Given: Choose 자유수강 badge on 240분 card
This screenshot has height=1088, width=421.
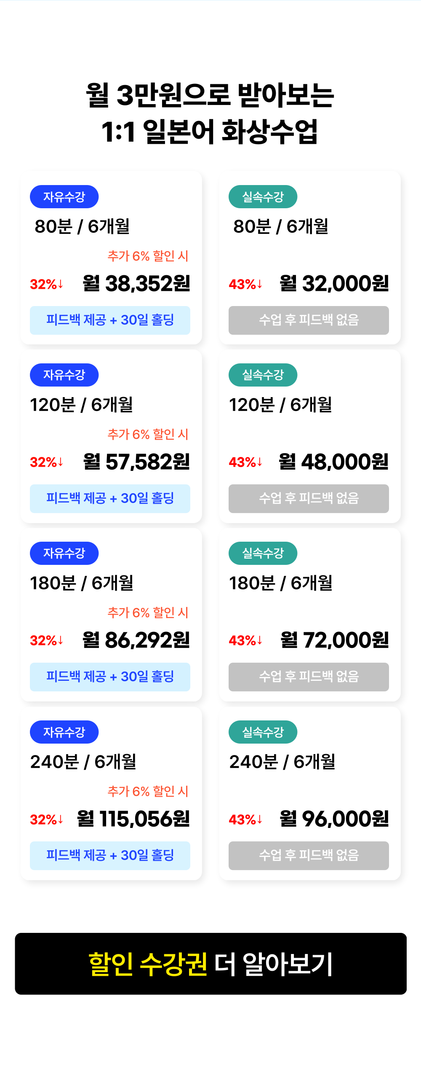Looking at the screenshot, I should (64, 732).
